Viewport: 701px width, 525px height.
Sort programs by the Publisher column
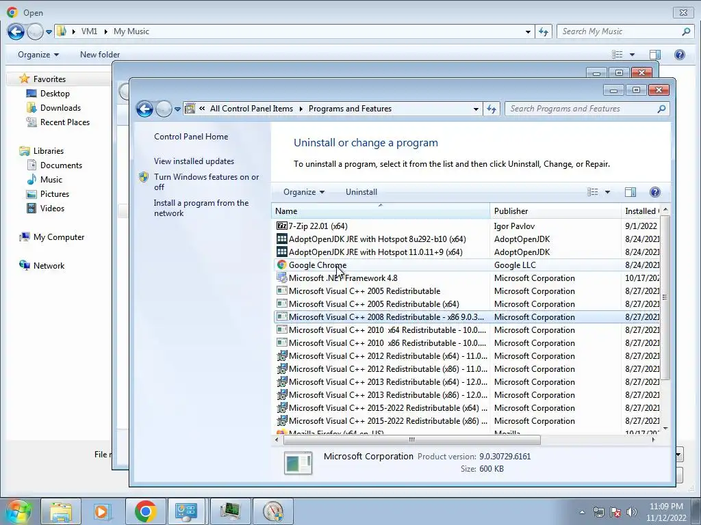[x=556, y=211]
